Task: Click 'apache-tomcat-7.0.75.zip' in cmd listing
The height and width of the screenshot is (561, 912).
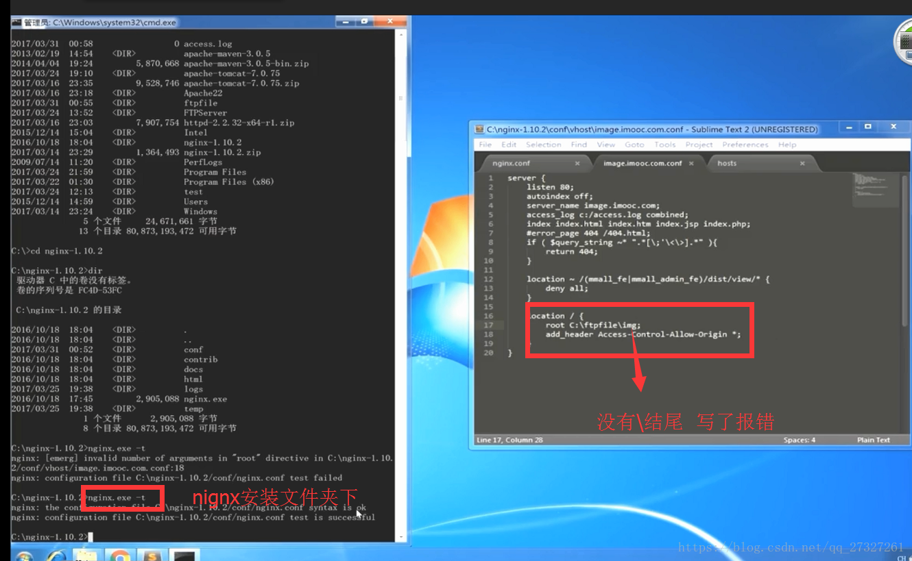Action: click(241, 83)
